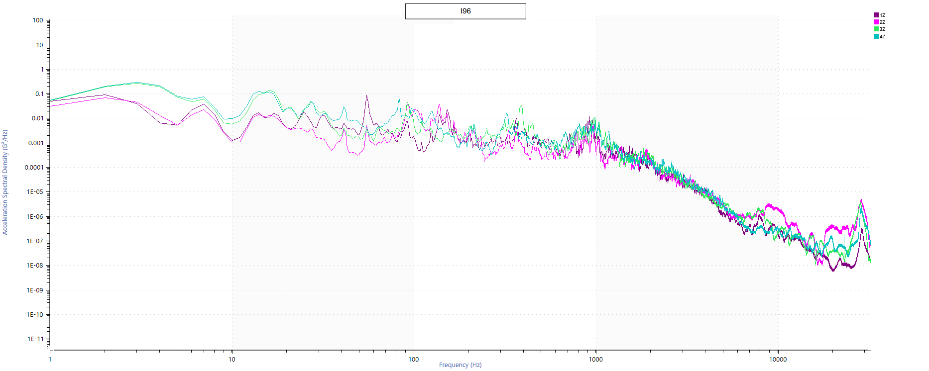The image size is (929, 371).
Task: Select the Frequency (Hz) axis title
Action: click(460, 365)
